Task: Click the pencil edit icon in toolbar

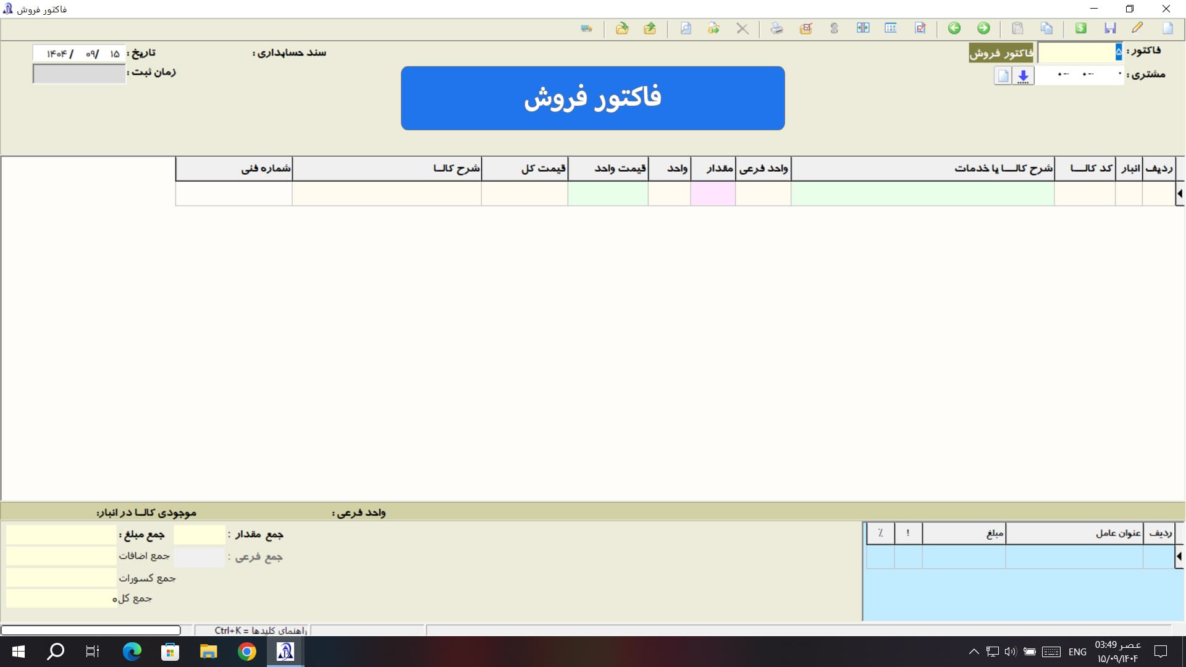Action: (1137, 28)
